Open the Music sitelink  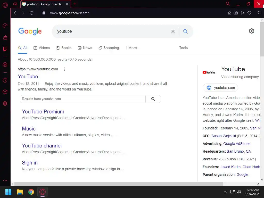29,129
